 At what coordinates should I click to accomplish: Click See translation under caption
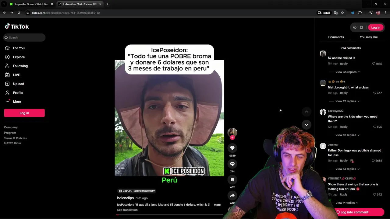127,210
